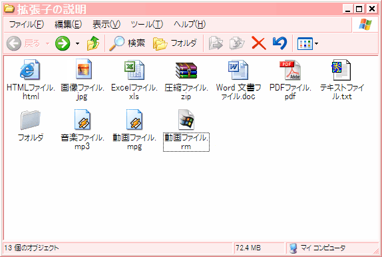382x257 pixels.
Task: Click the 動画ファイル.mpg filename label
Action: [134, 142]
